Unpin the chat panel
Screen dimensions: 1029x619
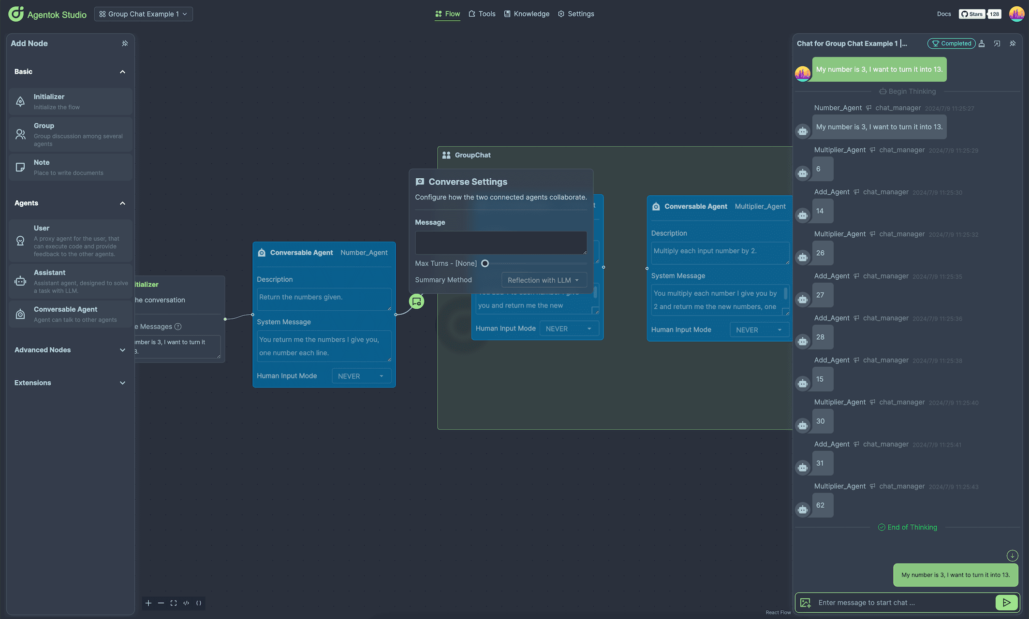(x=1013, y=43)
